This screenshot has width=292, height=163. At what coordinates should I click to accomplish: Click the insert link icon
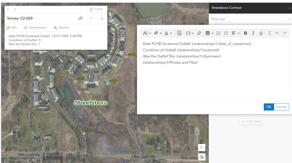coord(199,33)
